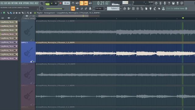
Task: Click the download arrow icon
Action: (x=163, y=9)
